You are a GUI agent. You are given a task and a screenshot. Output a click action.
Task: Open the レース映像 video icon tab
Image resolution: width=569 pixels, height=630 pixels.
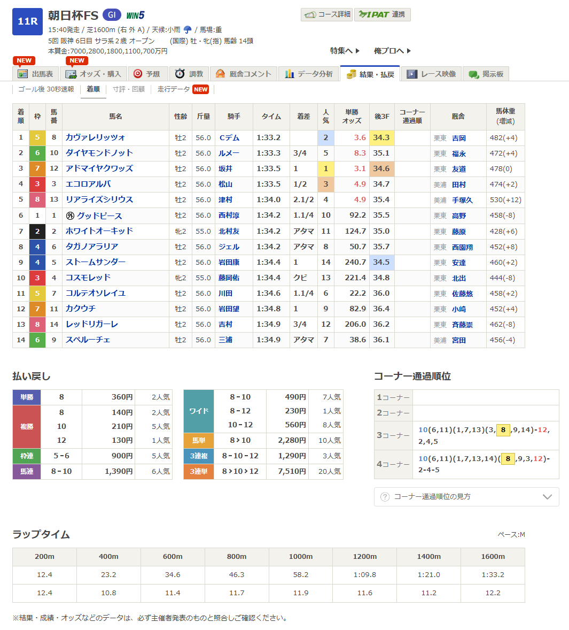click(412, 74)
